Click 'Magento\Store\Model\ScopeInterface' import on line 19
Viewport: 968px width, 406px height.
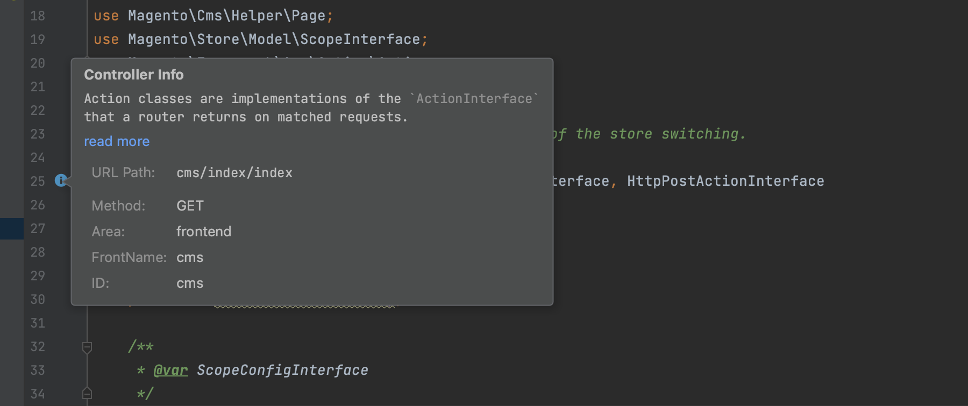click(274, 39)
